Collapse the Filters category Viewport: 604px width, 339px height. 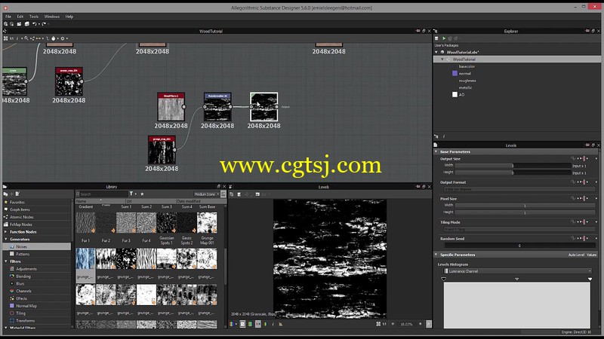tap(5, 261)
